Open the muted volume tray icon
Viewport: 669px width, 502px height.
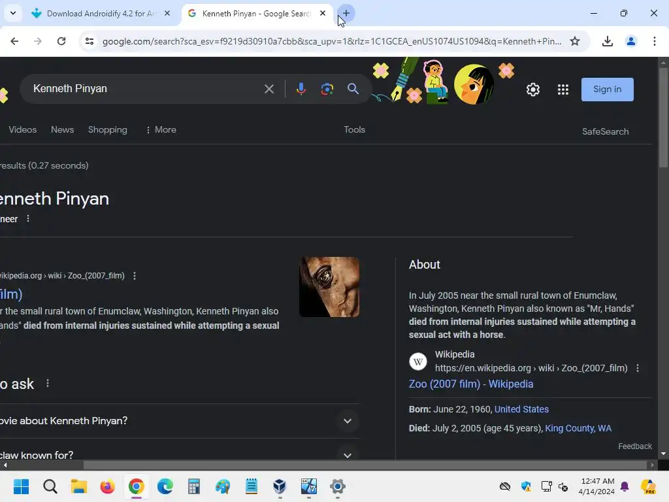click(x=563, y=486)
